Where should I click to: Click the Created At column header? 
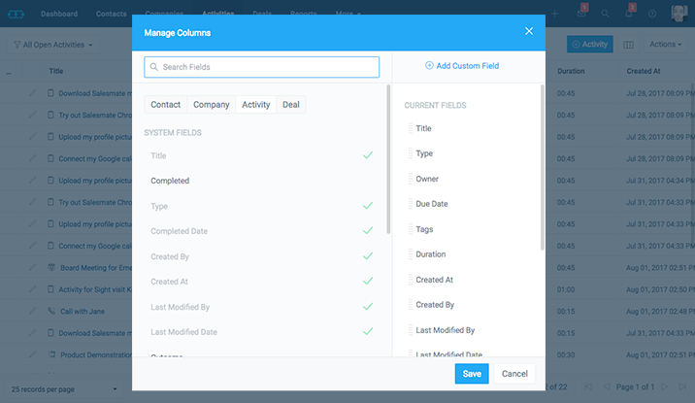pyautogui.click(x=644, y=71)
